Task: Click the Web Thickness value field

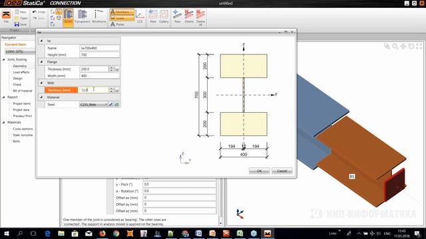Action: [x=94, y=90]
